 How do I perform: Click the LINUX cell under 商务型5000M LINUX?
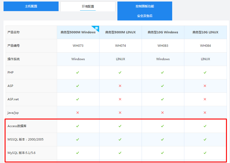coord(120,59)
